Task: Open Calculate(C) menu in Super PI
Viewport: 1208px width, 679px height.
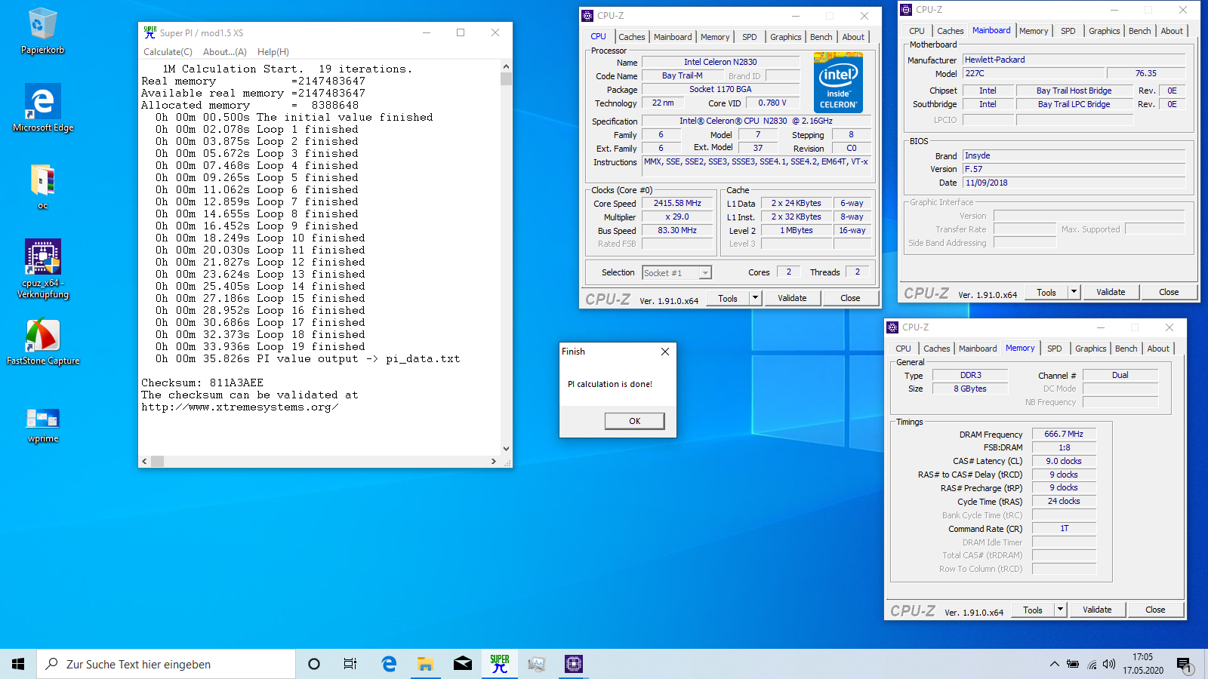Action: [168, 52]
